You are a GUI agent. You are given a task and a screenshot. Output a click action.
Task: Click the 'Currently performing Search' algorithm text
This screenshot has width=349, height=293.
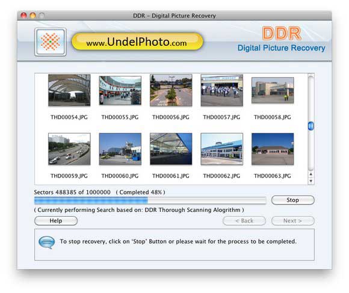pos(139,210)
